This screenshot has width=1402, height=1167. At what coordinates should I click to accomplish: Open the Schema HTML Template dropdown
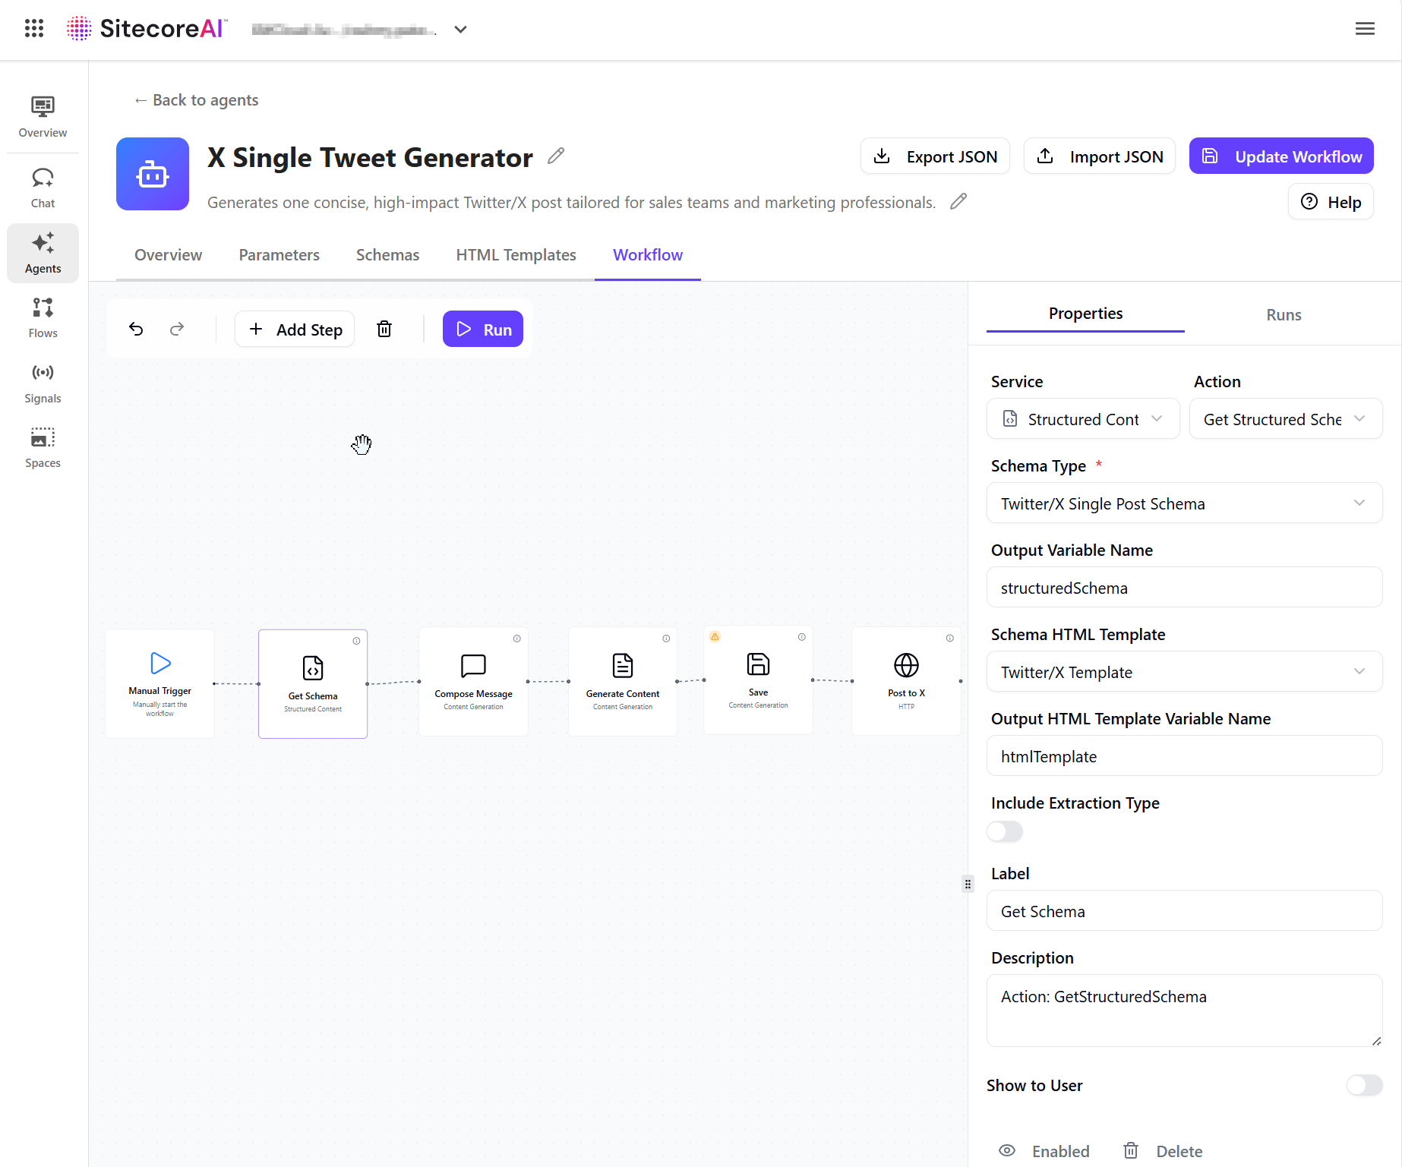1183,672
